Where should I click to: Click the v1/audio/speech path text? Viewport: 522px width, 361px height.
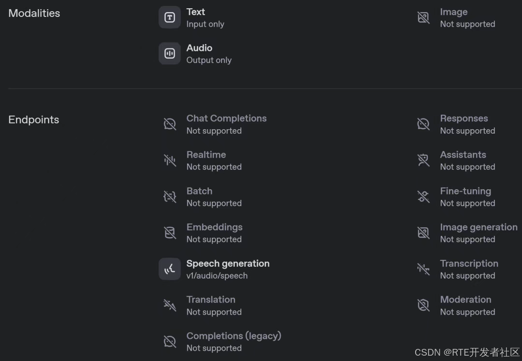pos(217,276)
